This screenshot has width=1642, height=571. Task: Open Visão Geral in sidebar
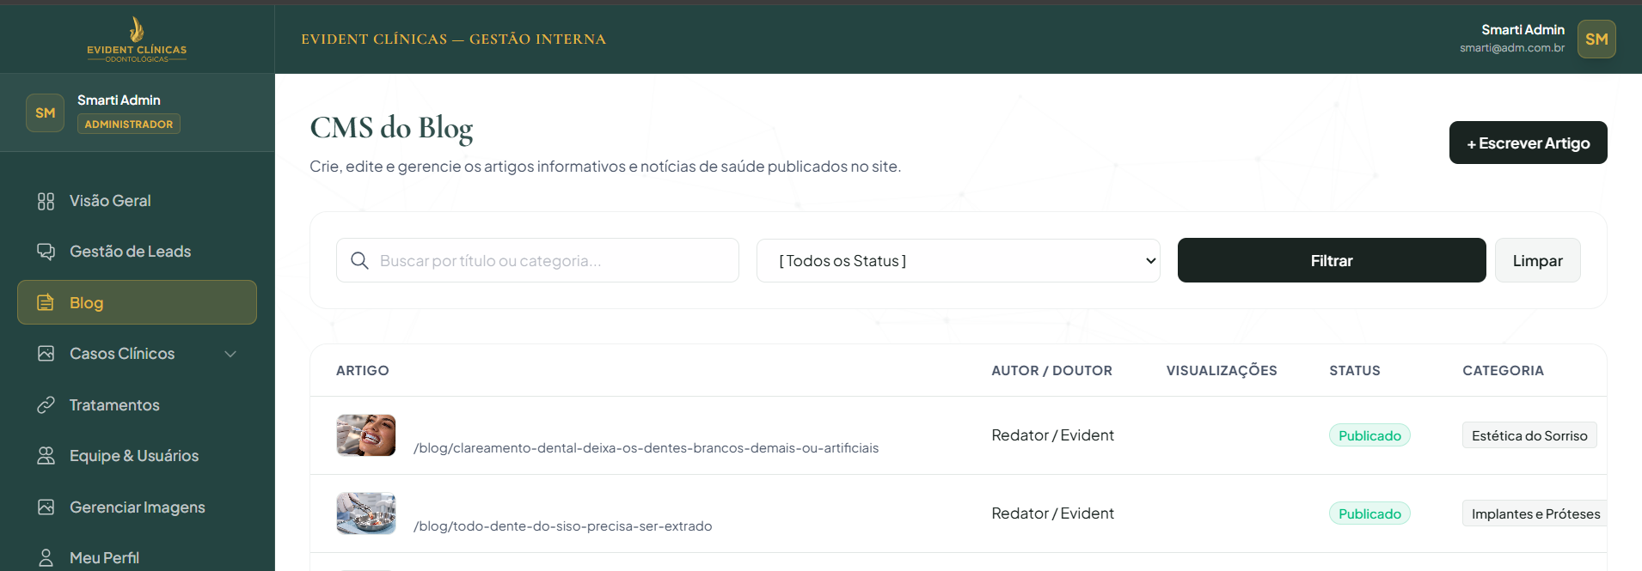137,201
